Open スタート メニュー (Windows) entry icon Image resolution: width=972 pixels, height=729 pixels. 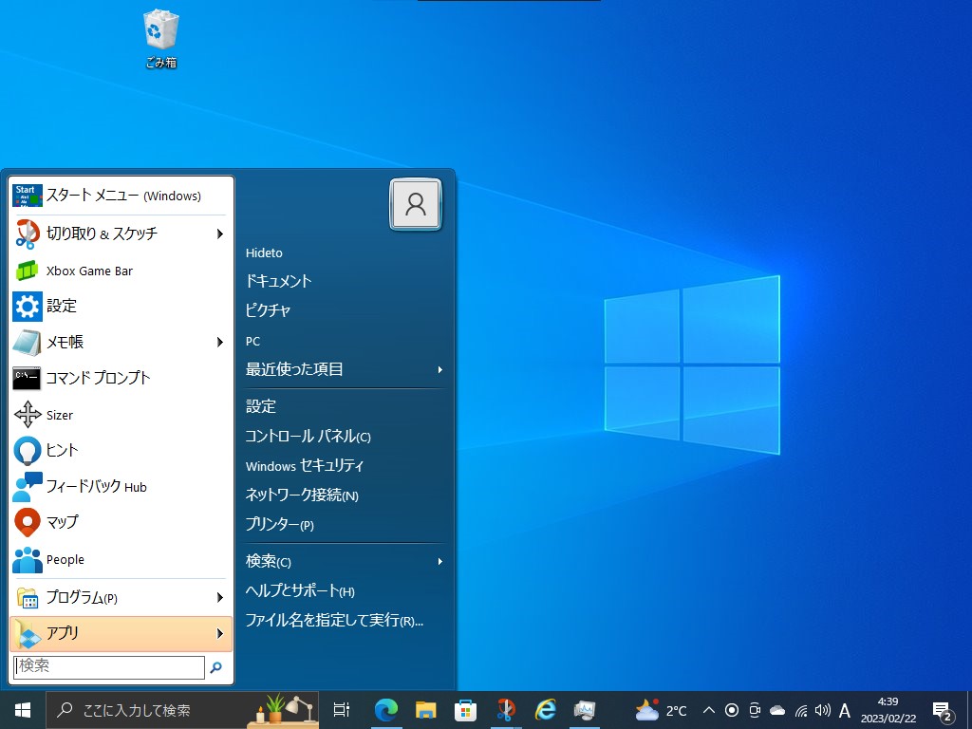pos(28,196)
